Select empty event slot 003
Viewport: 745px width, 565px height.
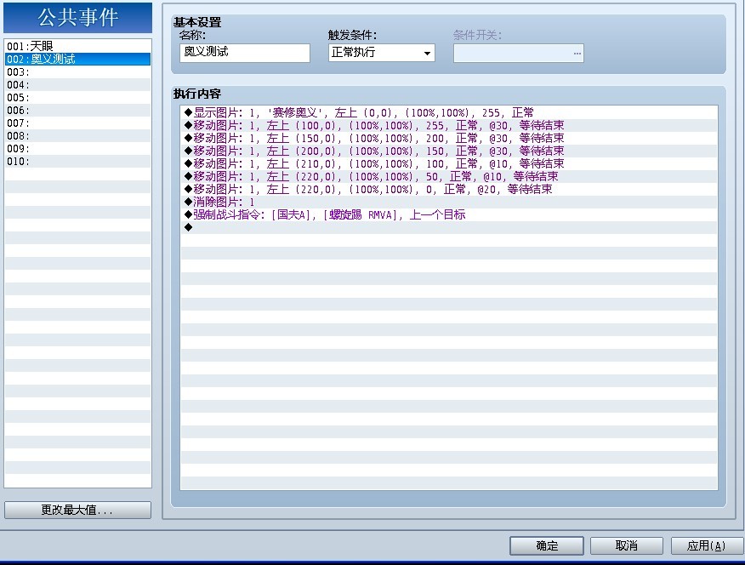tap(77, 71)
